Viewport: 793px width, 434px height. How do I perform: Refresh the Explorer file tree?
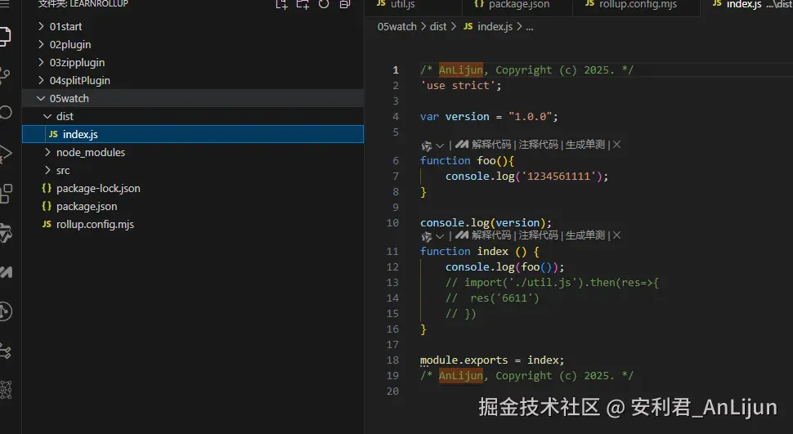pos(324,4)
